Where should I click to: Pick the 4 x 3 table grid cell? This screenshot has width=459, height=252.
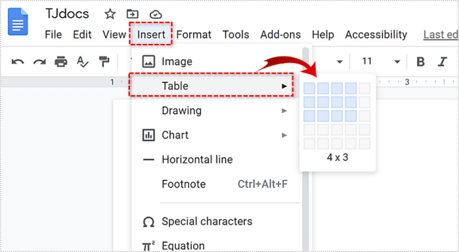(350, 116)
